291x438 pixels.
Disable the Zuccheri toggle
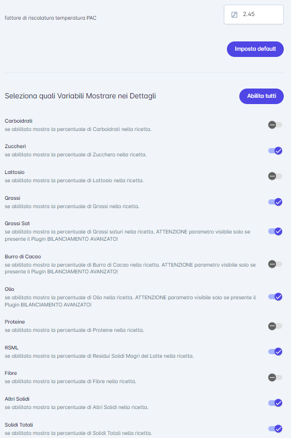coord(275,151)
